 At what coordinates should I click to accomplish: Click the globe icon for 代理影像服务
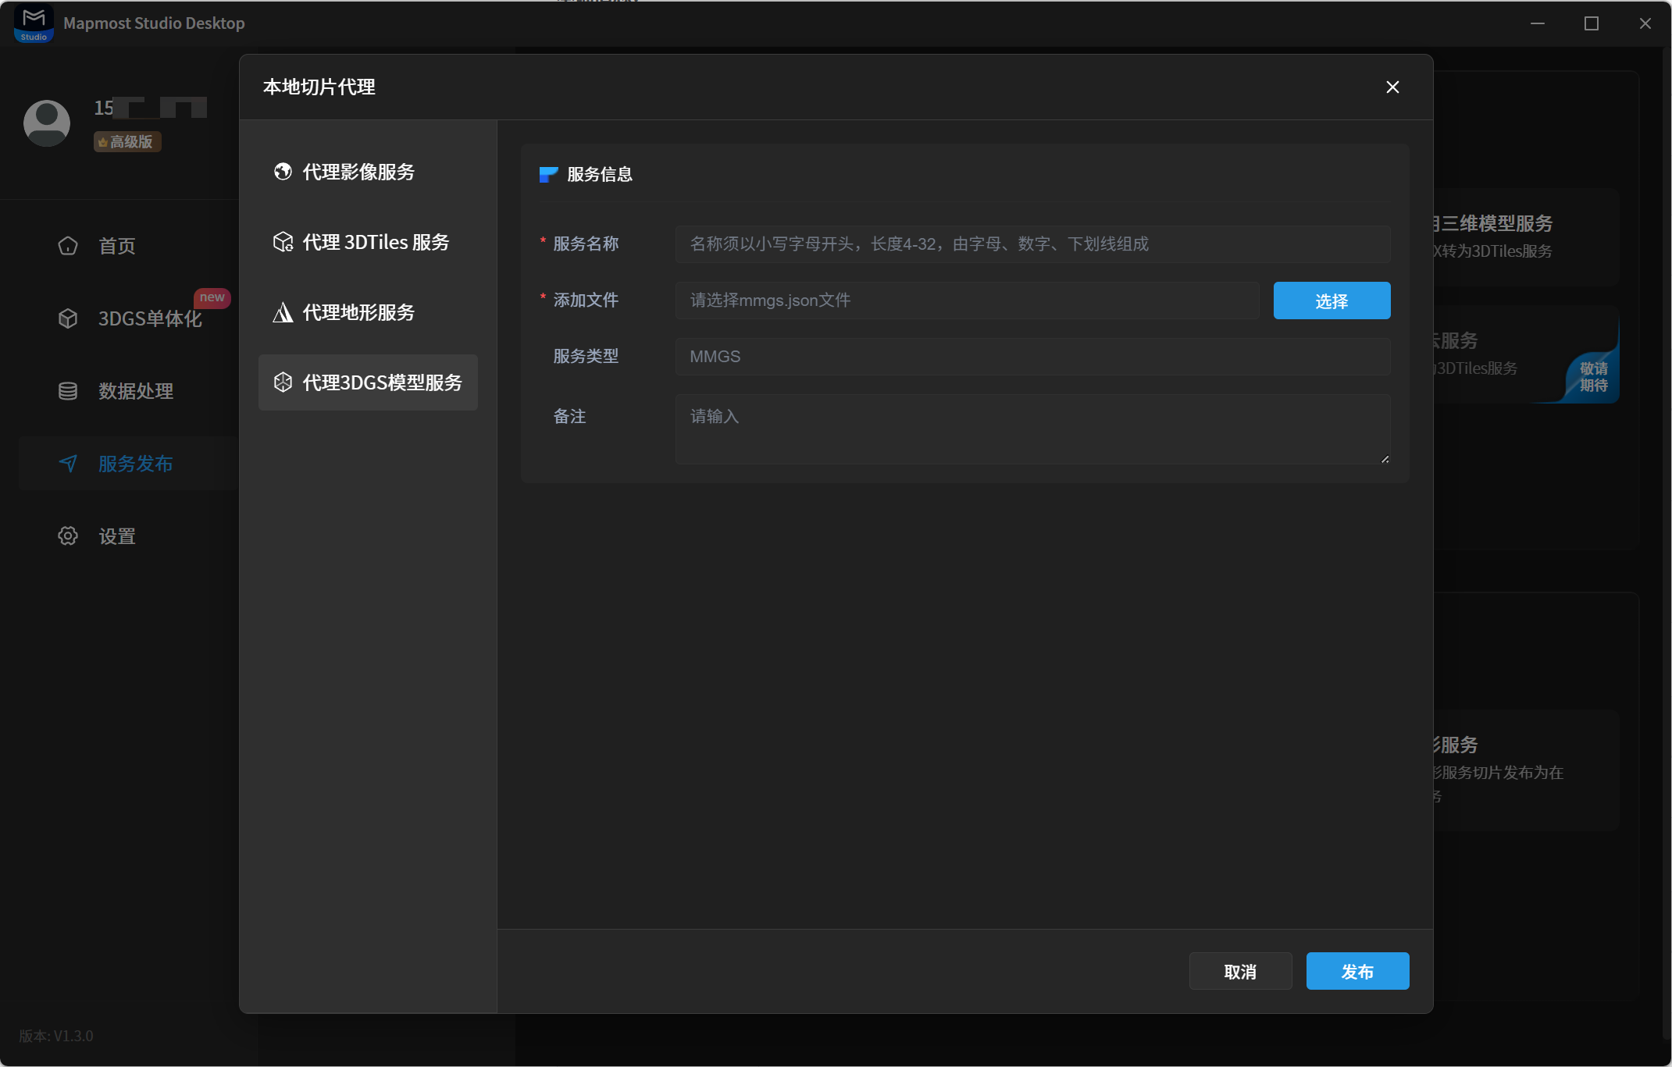(283, 171)
